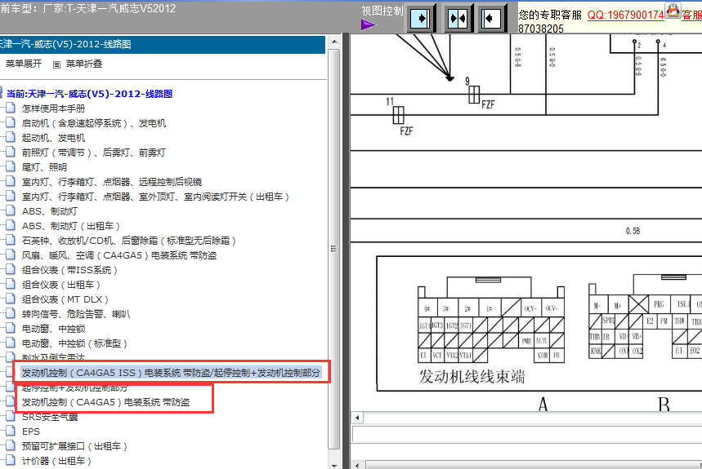
Task: Open 石英钟、收放机/CD机、后窗除霜 diagram
Action: [x=129, y=241]
